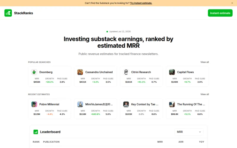This screenshot has width=237, height=148.
Task: Click Pobre Millennial's -4.4% growth value
Action: 49,114
